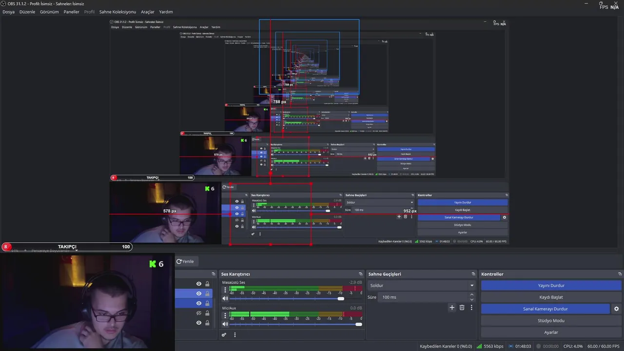This screenshot has height=351, width=624.
Task: Click the greyed Profil menu
Action: pyautogui.click(x=89, y=12)
